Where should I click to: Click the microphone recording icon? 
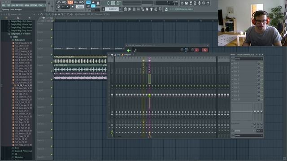tap(200, 3)
